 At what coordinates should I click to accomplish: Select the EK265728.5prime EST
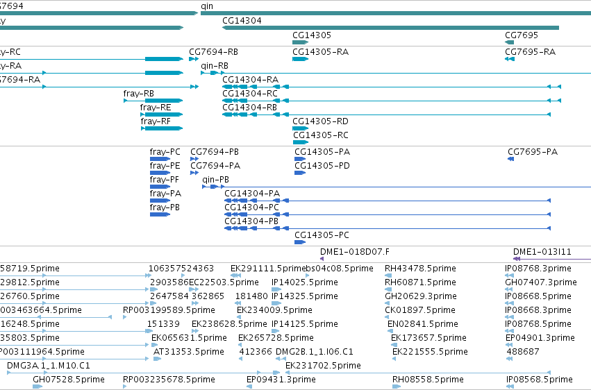pyautogui.click(x=240, y=345)
